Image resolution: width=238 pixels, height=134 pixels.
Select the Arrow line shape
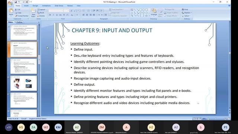pos(138,10)
